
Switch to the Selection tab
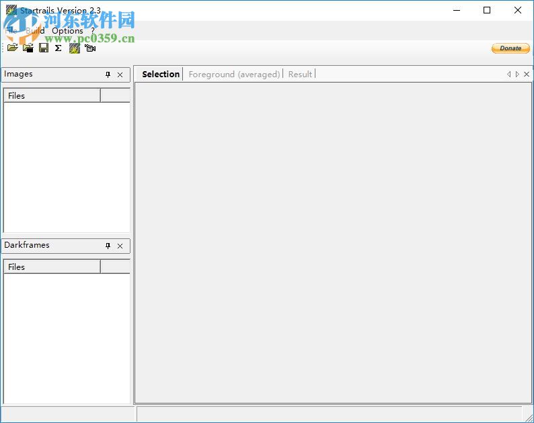[161, 74]
